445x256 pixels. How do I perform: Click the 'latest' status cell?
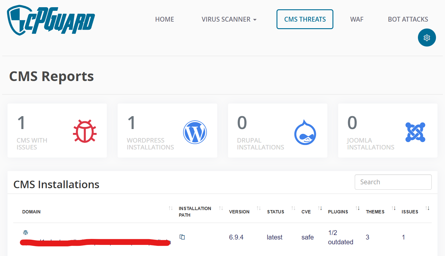pos(275,237)
